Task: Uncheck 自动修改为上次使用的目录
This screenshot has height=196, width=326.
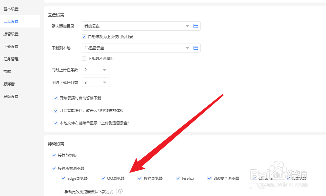Action: coord(84,37)
